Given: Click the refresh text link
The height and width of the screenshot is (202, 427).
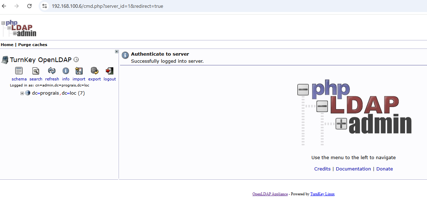Looking at the screenshot, I should point(52,79).
